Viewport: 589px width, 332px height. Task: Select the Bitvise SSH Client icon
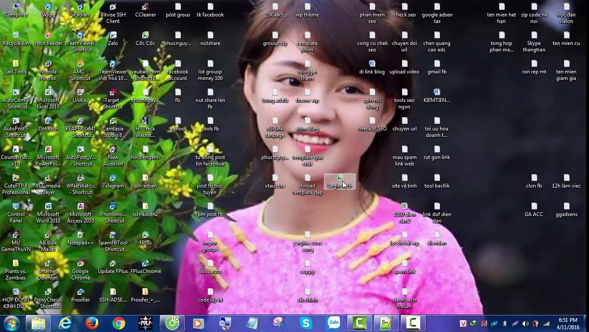(113, 14)
